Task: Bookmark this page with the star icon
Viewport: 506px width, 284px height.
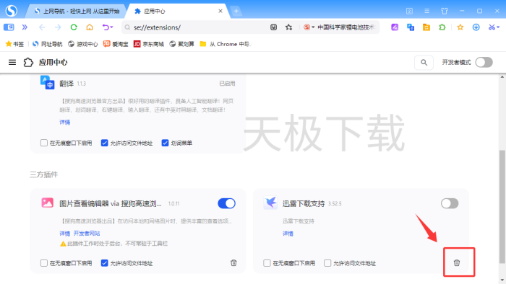Action: (289, 27)
